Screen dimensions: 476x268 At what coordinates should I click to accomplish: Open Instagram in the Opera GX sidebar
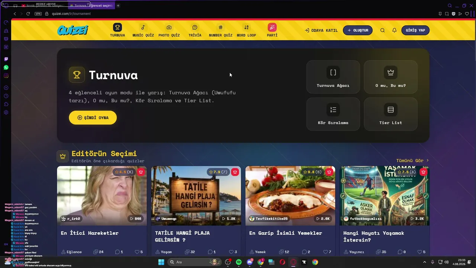6,76
